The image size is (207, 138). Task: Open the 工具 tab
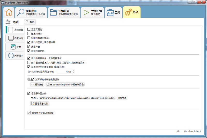coord(113,12)
